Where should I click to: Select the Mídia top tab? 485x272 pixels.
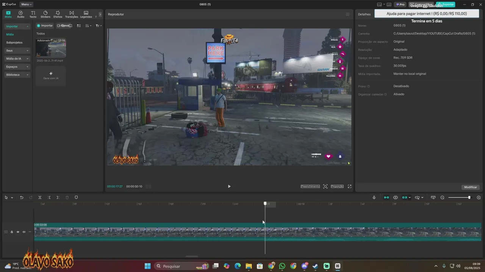point(8,14)
